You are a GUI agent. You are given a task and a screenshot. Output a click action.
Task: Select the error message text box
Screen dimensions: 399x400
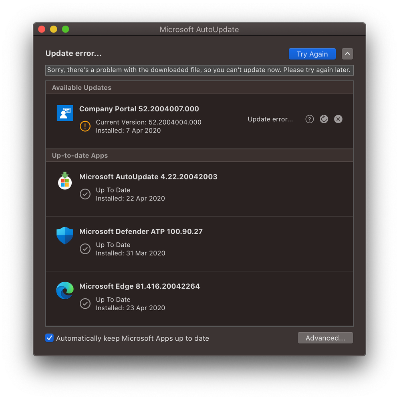pos(199,70)
